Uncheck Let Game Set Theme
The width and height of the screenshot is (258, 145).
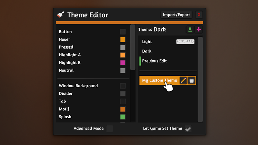188,129
